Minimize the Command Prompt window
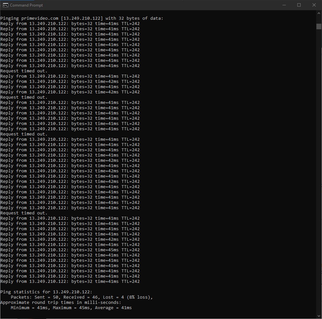The image size is (322, 319). [284, 5]
